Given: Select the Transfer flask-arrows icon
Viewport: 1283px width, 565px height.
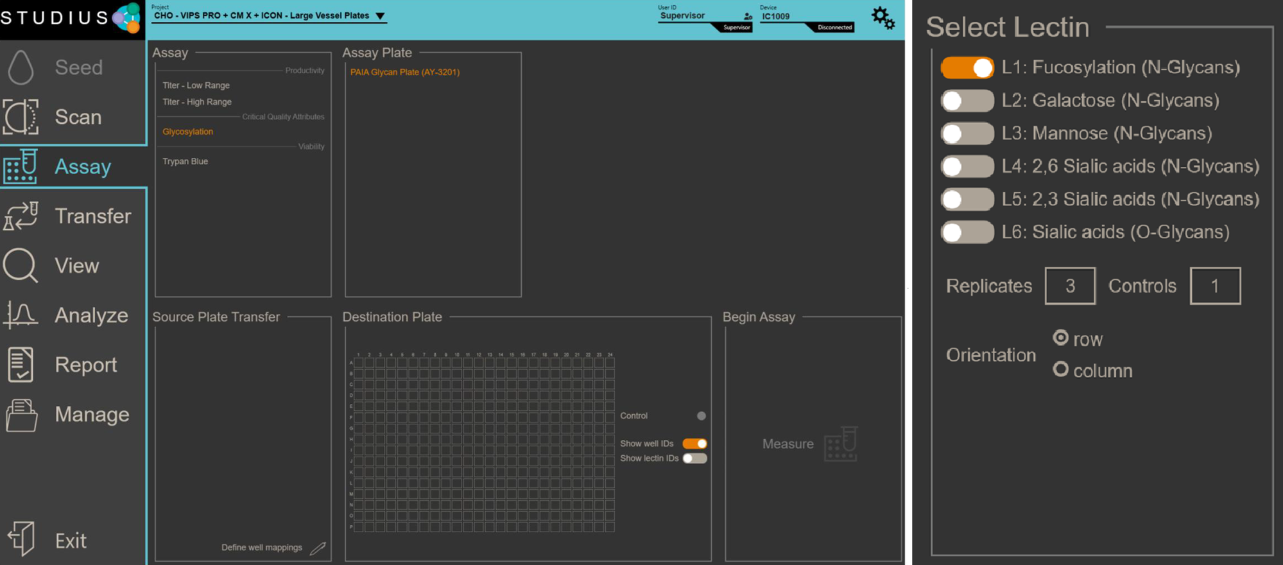Looking at the screenshot, I should 21,216.
